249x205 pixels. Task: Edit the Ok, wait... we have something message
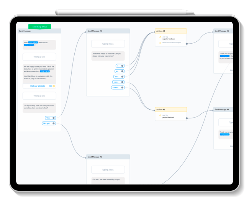point(108,180)
